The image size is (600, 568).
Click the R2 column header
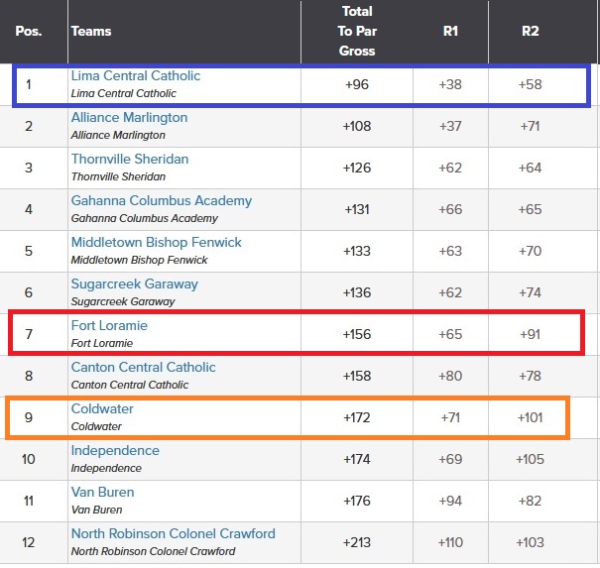coord(530,31)
